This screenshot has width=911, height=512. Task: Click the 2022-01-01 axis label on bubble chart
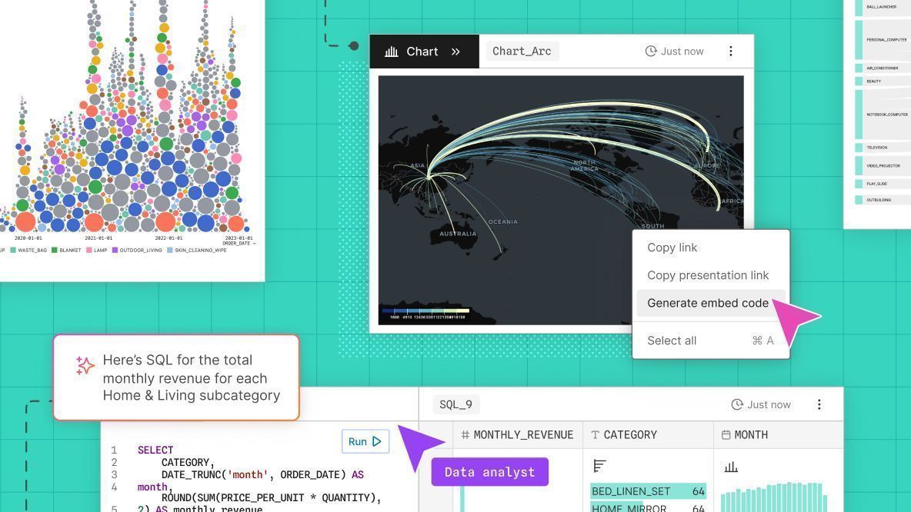click(169, 238)
